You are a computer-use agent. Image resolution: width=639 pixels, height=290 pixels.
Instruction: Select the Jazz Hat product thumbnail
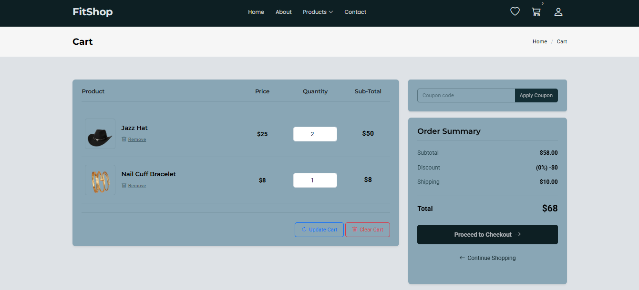[100, 134]
